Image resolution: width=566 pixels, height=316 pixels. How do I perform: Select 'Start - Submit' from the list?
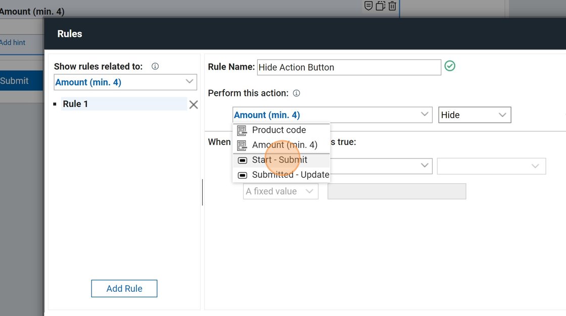(279, 160)
